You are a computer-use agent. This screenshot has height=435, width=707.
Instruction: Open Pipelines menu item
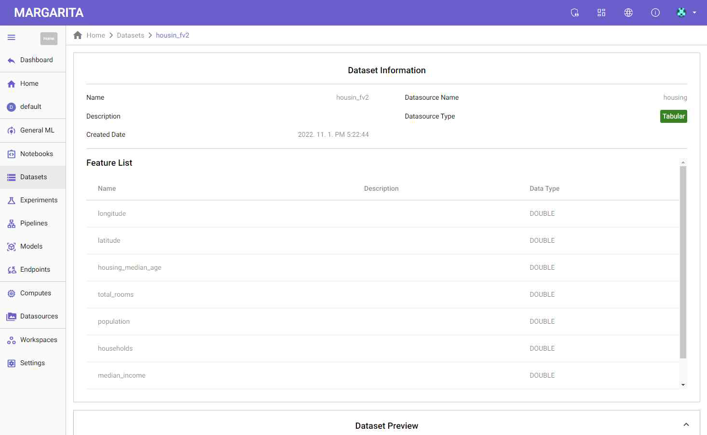tap(33, 224)
